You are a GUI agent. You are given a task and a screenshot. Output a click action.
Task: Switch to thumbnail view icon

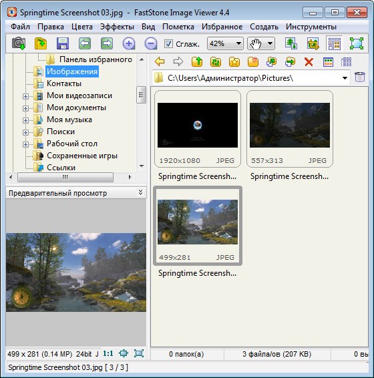(x=328, y=62)
